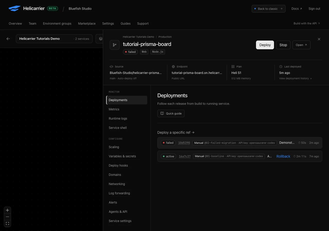The image size is (329, 231).
Task: Open commit 10d5390 link
Action: click(x=184, y=143)
